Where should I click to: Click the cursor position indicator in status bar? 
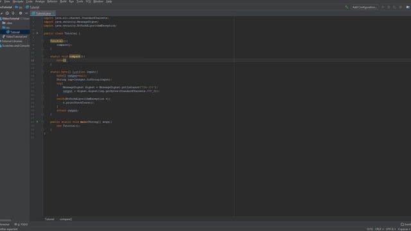[370, 229]
